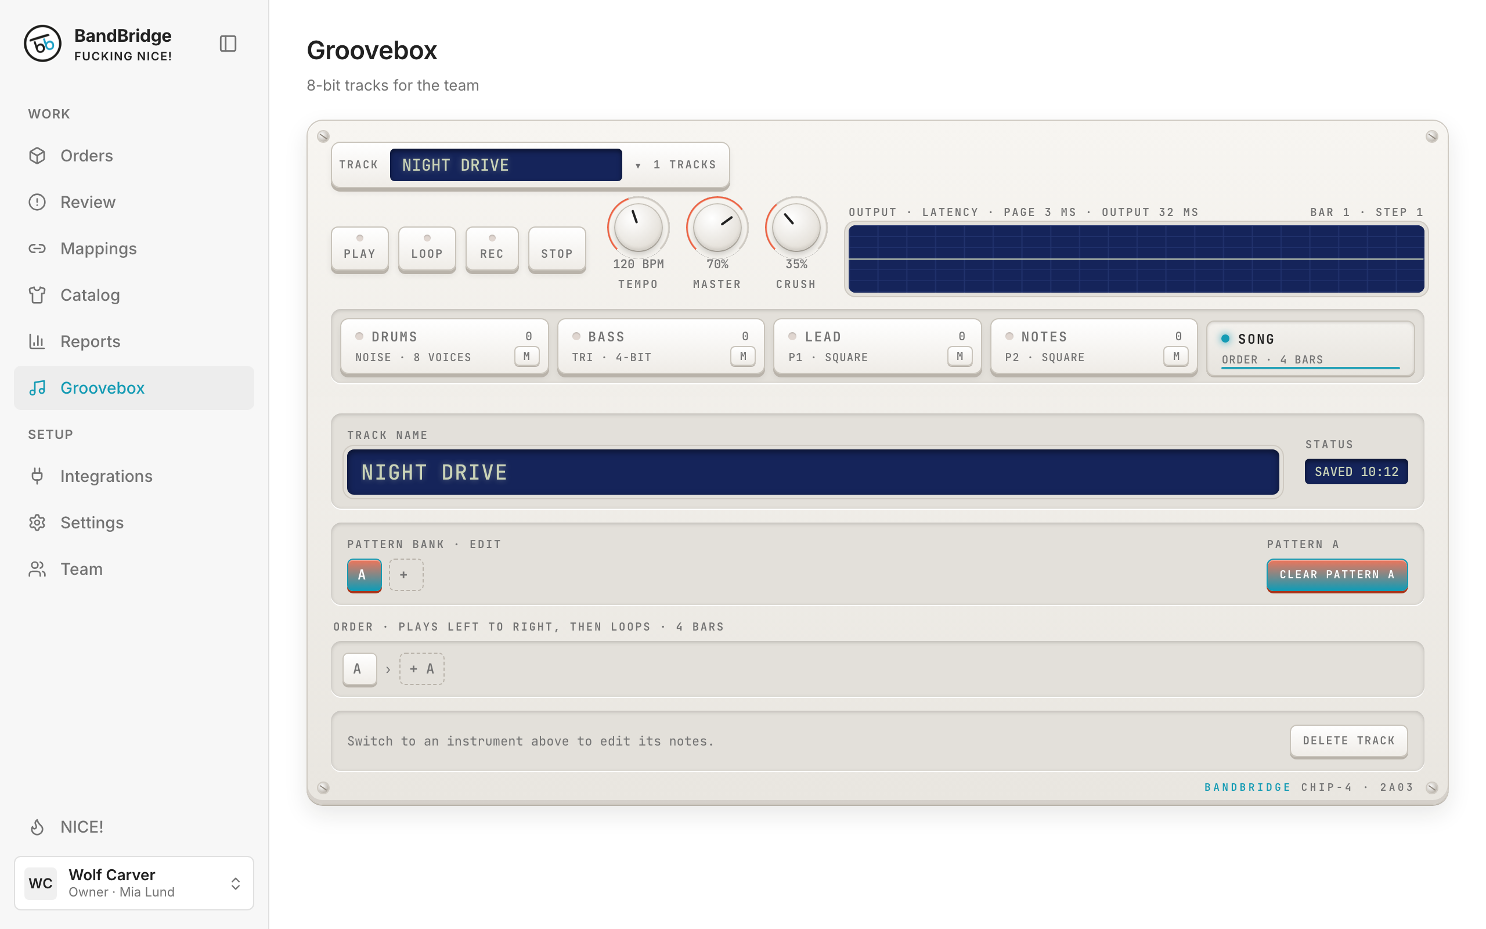Open the Reports page
This screenshot has height=929, width=1486.
click(134, 341)
